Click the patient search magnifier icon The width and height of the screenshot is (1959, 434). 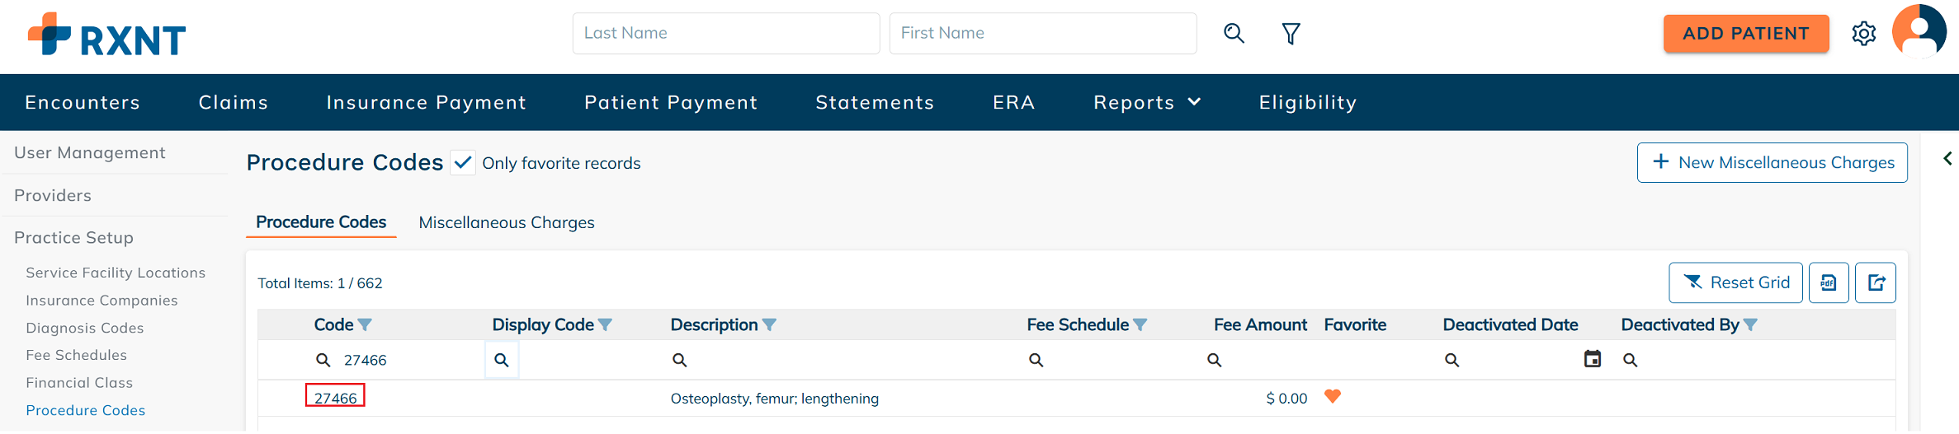1234,33
